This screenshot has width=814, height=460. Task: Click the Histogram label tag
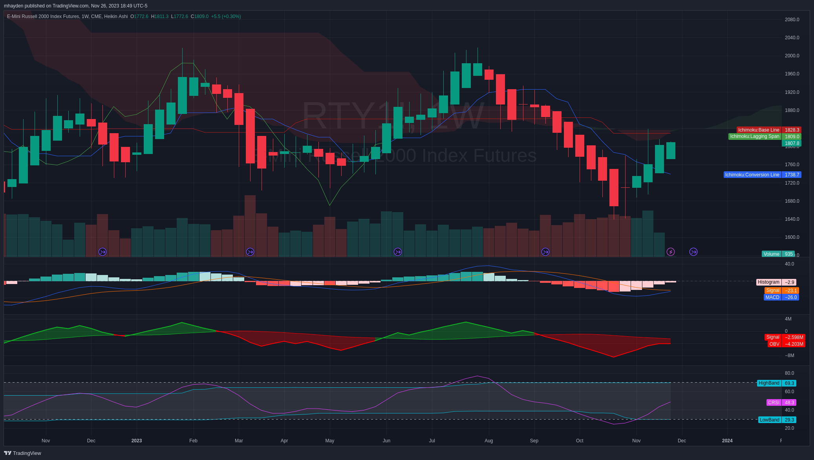click(769, 282)
